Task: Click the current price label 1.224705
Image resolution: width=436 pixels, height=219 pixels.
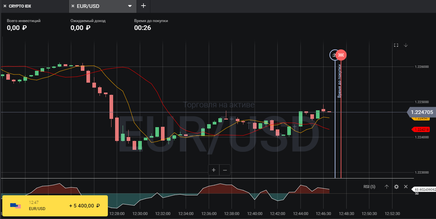Action: tap(422, 112)
